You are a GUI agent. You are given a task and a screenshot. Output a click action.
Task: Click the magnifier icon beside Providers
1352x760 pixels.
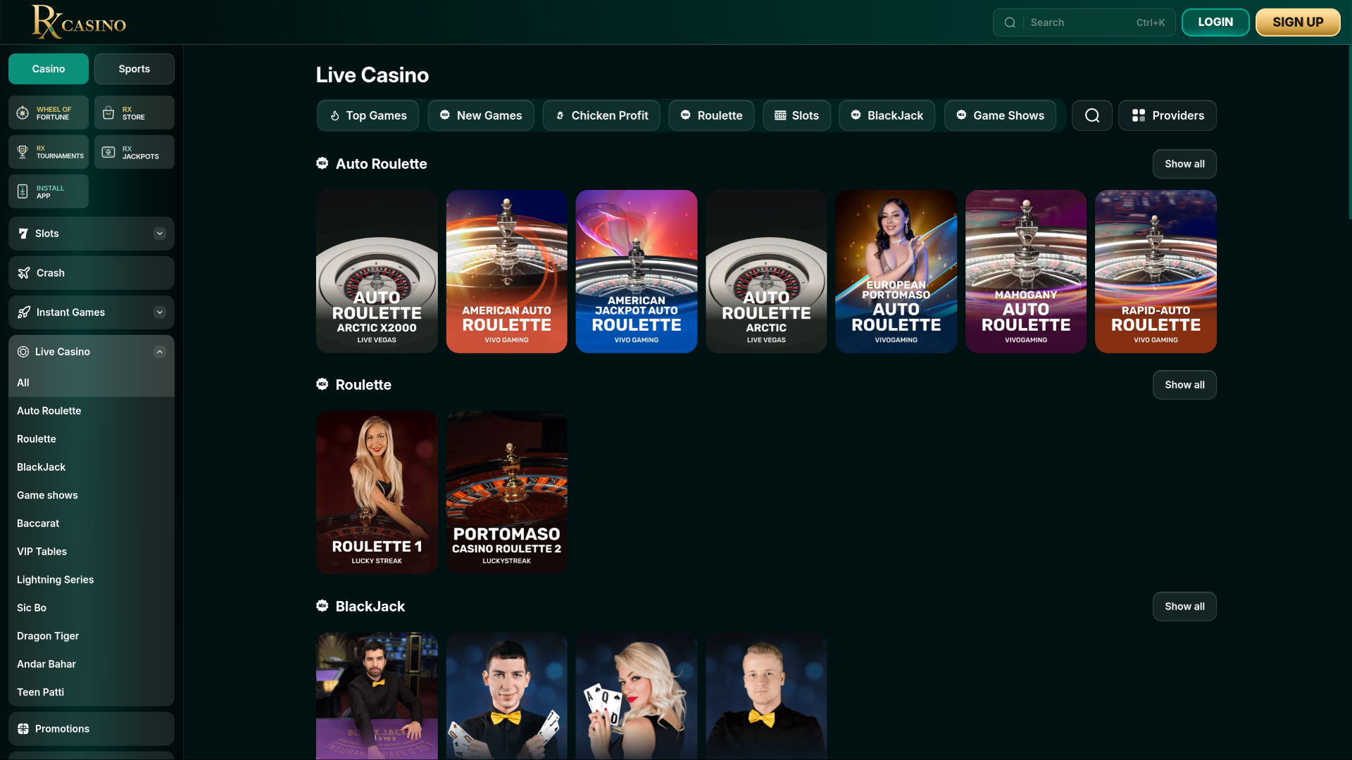pyautogui.click(x=1092, y=115)
